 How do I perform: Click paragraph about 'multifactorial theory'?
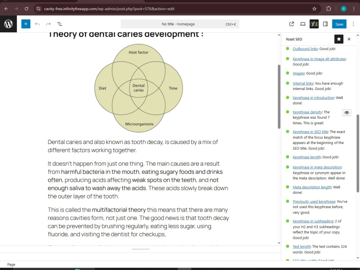(139, 222)
